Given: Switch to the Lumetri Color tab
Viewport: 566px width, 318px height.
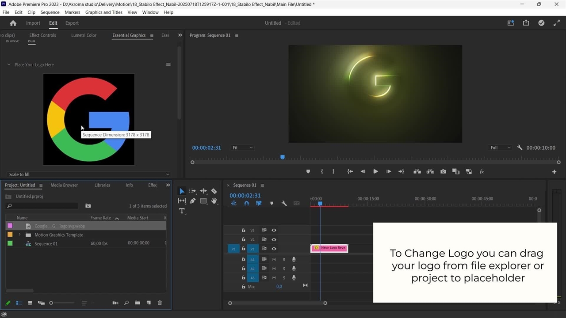Looking at the screenshot, I should coord(84,35).
